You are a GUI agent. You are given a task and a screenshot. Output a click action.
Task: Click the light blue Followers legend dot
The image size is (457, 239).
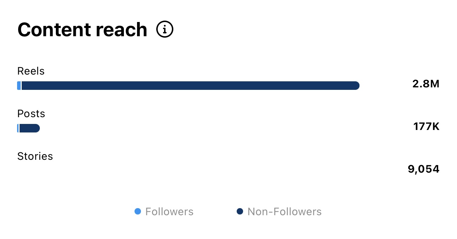138,212
